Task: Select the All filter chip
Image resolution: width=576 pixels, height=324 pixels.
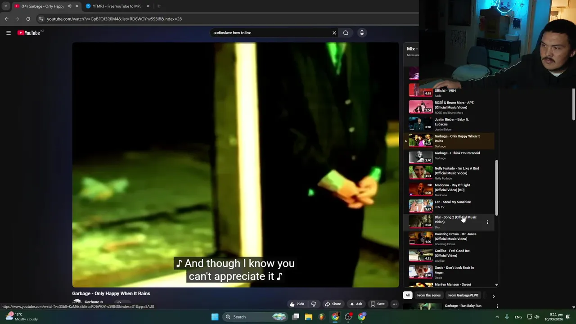Action: pos(408,295)
